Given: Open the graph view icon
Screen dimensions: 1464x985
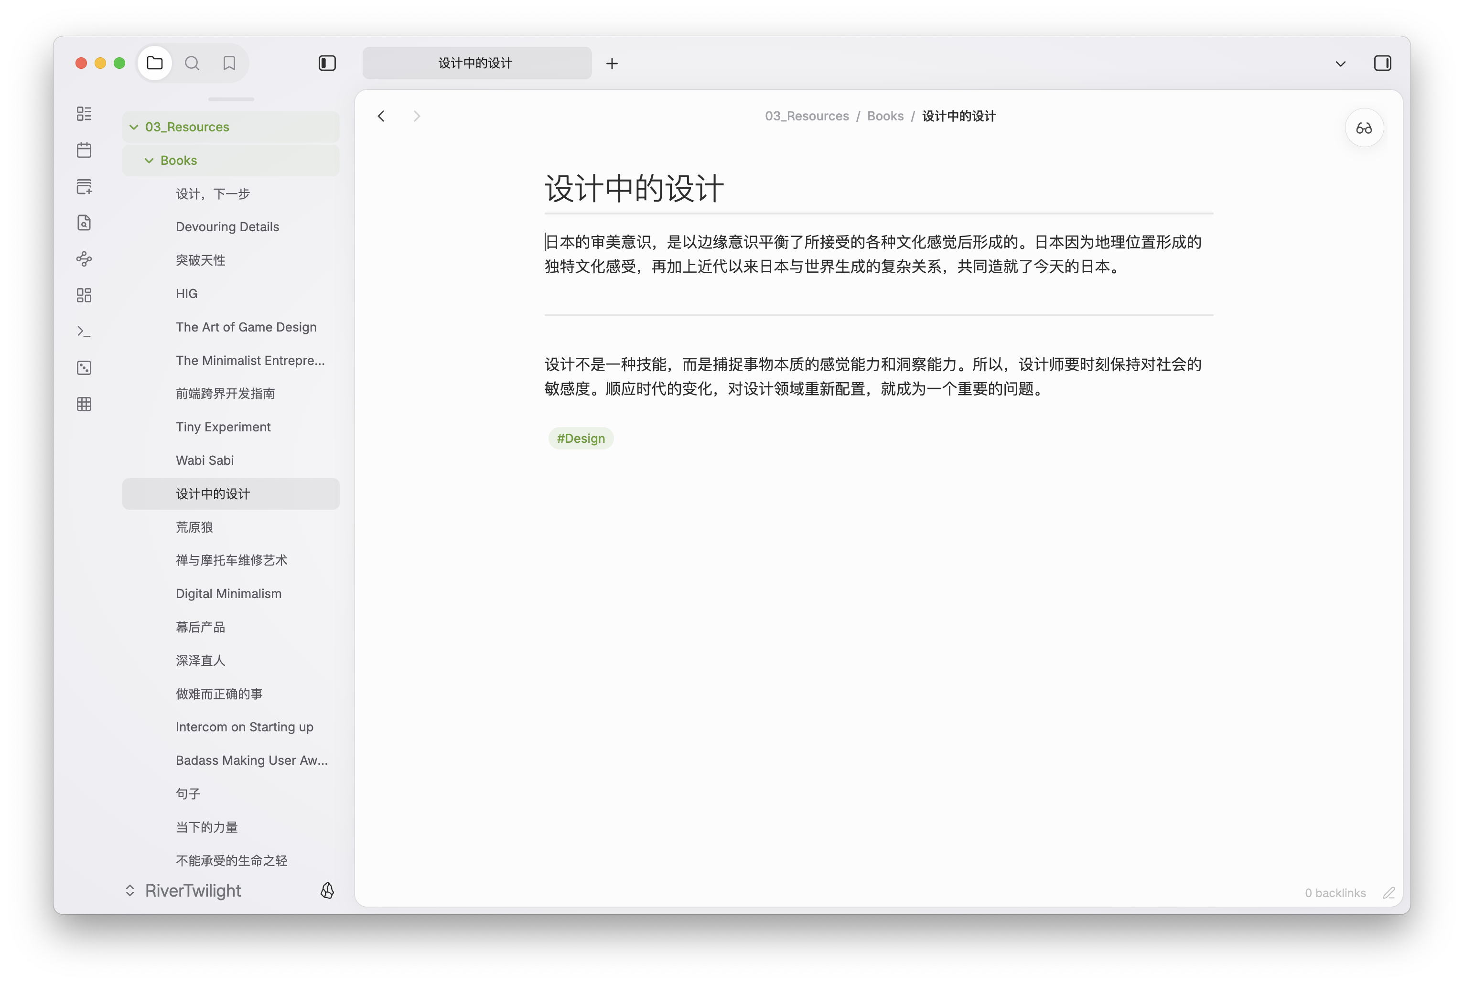Looking at the screenshot, I should tap(84, 258).
